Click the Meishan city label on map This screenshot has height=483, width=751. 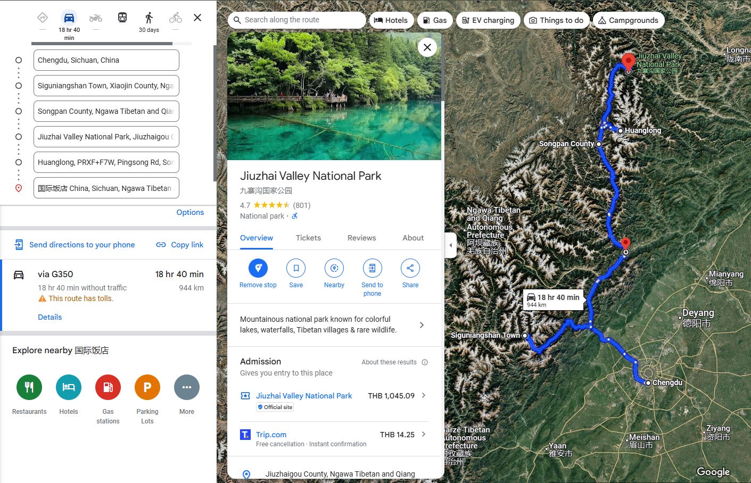pyautogui.click(x=644, y=441)
